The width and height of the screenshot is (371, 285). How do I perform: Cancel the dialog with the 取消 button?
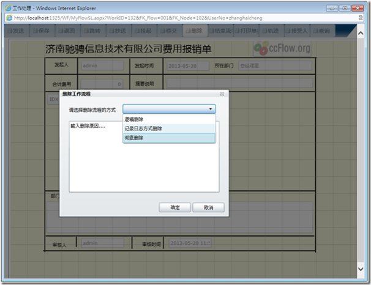click(208, 207)
